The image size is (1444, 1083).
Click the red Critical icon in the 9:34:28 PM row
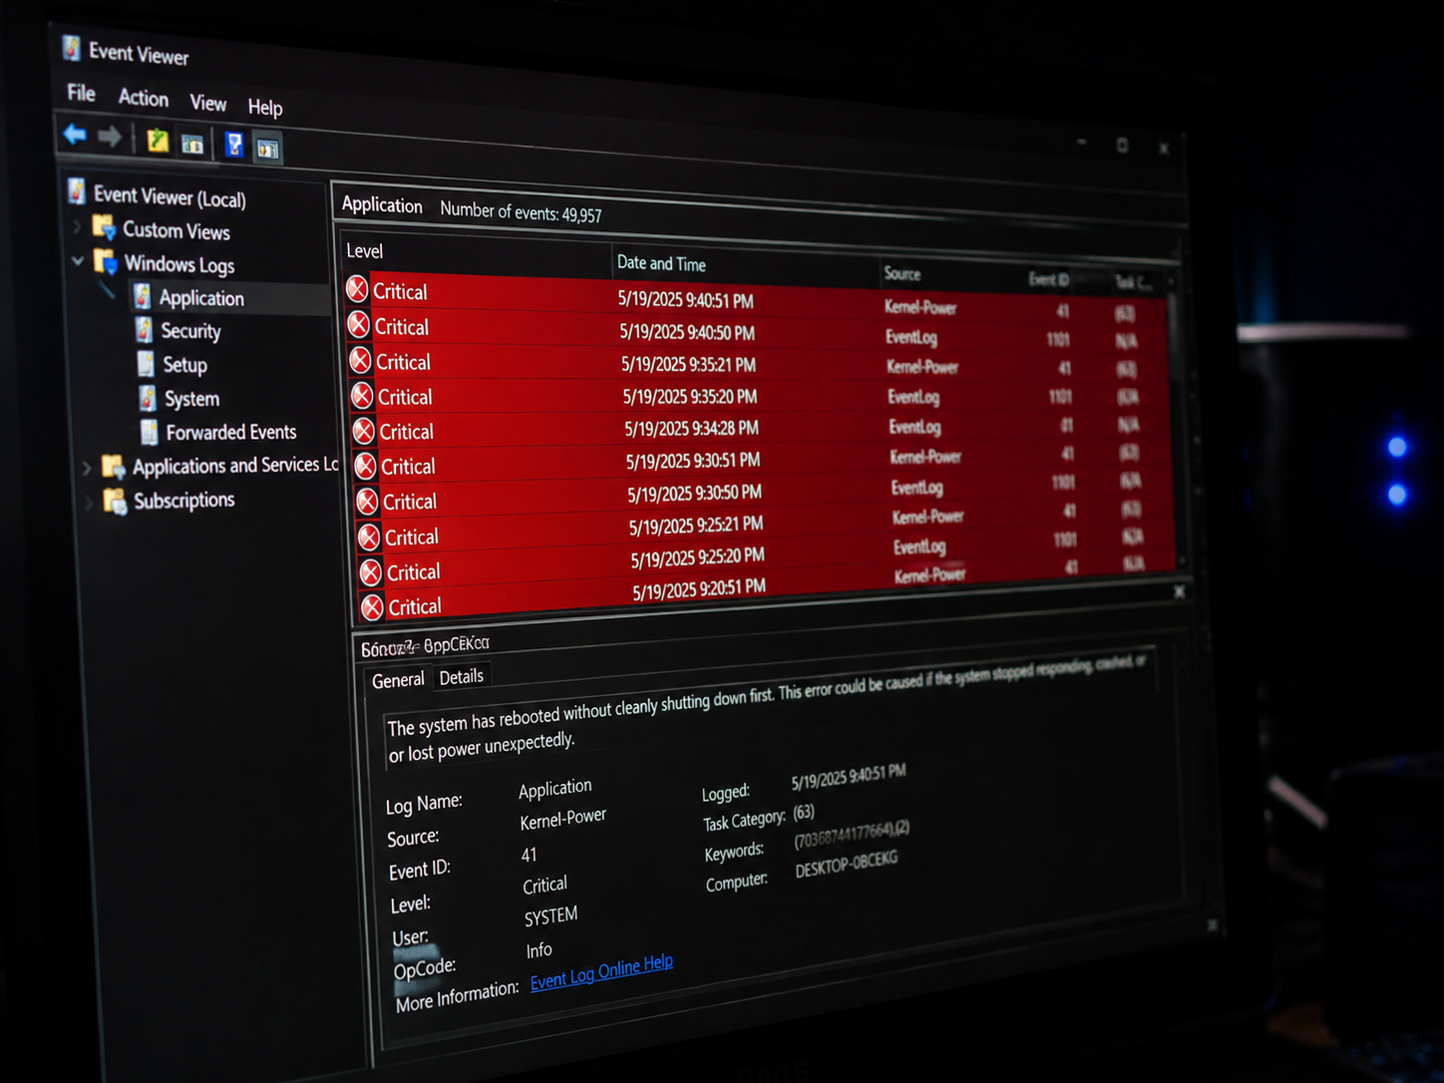click(x=364, y=431)
